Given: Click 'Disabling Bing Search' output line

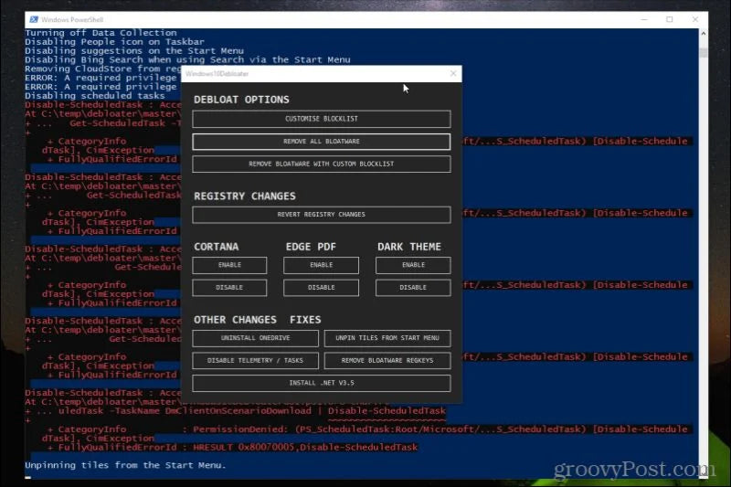Looking at the screenshot, I should pos(187,59).
